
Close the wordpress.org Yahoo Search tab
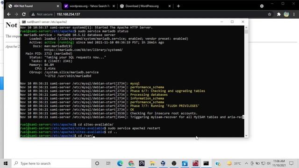pos(114,6)
